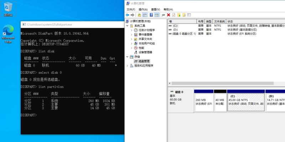
Task: Select 任务计划程序 in the tree
Action: (147, 30)
